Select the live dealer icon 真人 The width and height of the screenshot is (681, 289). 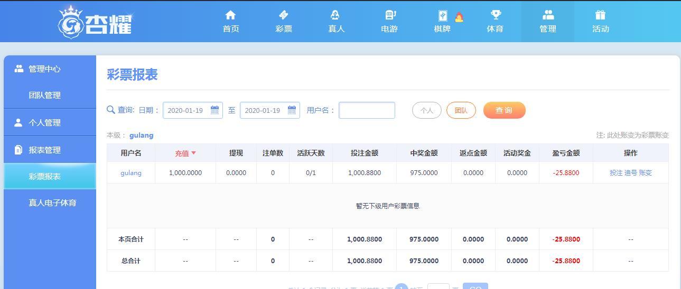click(336, 15)
